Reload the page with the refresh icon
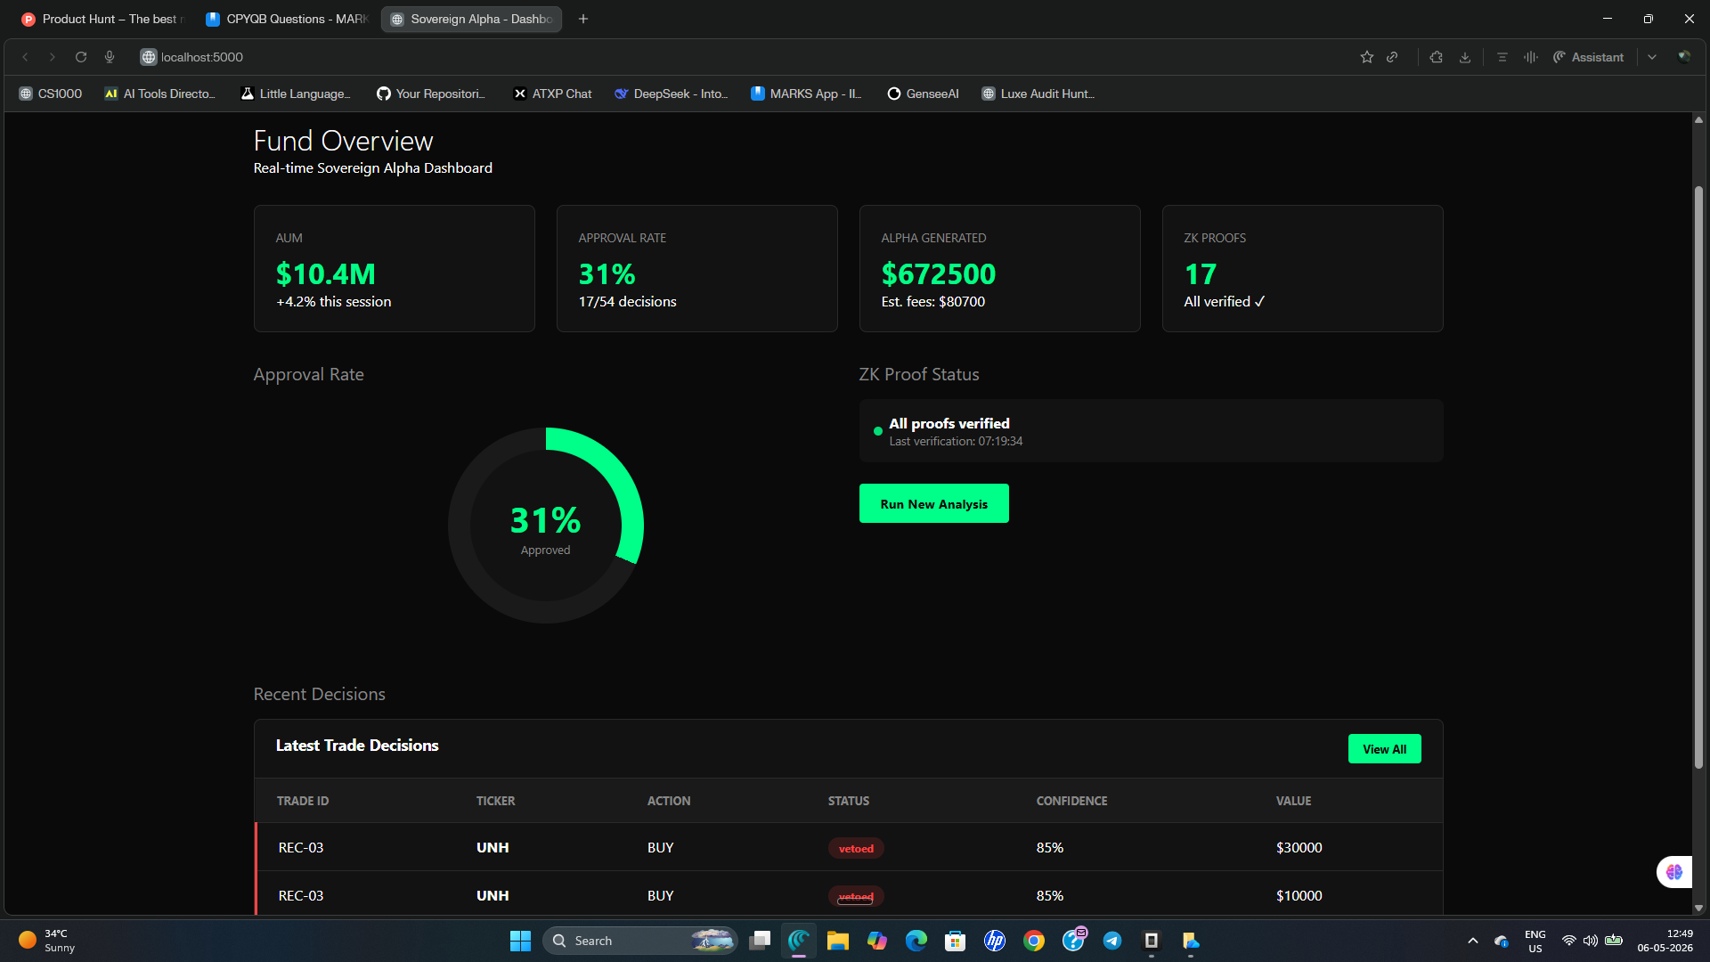This screenshot has height=962, width=1710. coord(81,57)
